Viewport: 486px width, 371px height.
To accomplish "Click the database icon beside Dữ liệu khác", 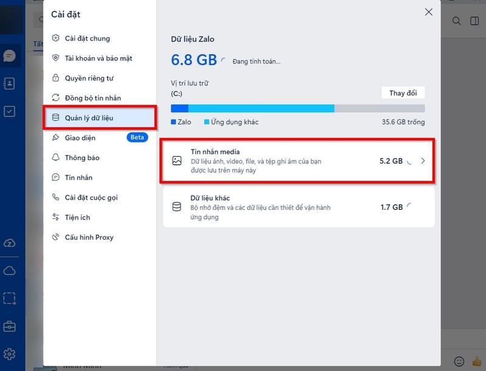I will click(x=177, y=207).
